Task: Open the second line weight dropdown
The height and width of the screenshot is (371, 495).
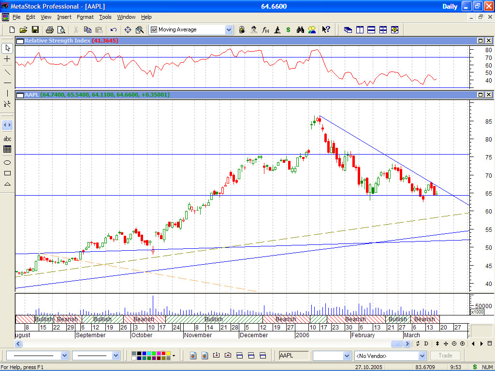Action: (x=116, y=356)
